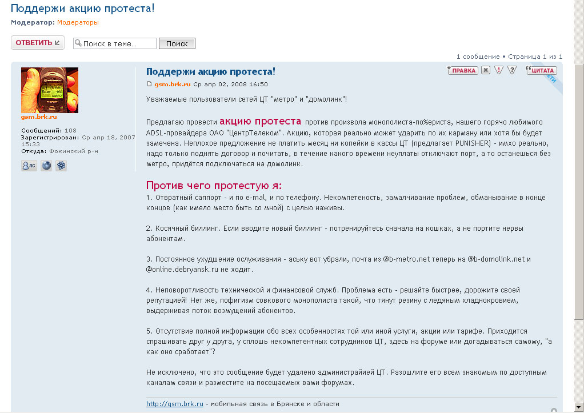Screen dimensions: 584x413
Task: Send private message via ЛС icon
Action: pyautogui.click(x=29, y=166)
